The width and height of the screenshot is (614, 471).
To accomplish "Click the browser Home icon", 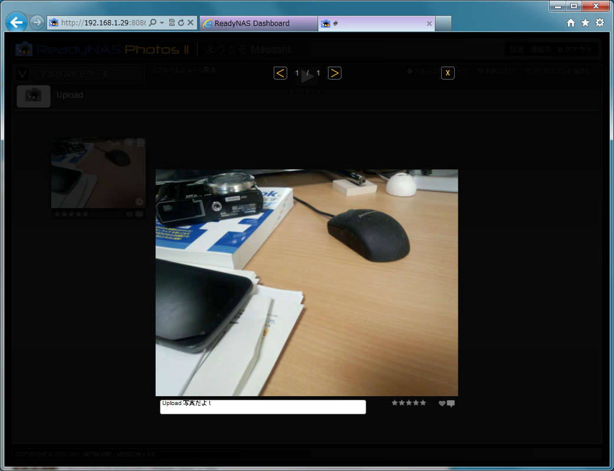I will click(570, 23).
